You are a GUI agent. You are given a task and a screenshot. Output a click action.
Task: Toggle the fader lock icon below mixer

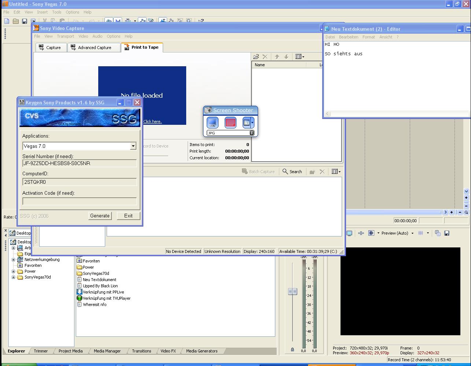click(292, 350)
